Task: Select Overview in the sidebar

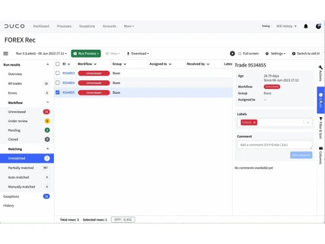Action: pos(27,74)
